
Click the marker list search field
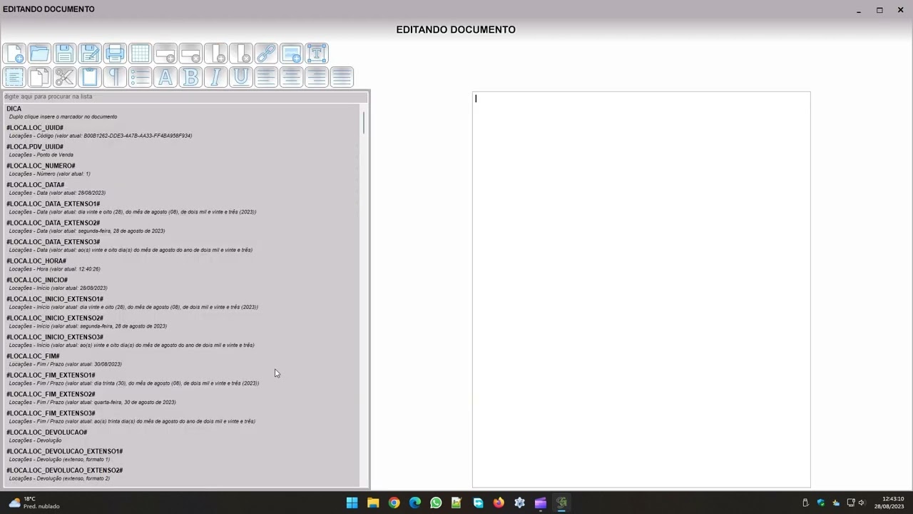click(185, 96)
